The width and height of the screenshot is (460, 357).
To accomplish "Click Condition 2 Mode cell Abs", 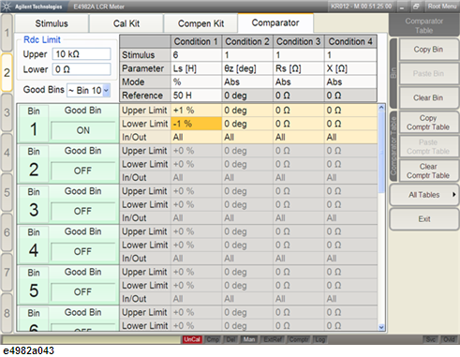I will [x=247, y=82].
